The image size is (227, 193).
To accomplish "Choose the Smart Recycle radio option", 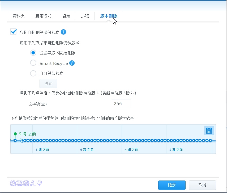I will [33, 63].
